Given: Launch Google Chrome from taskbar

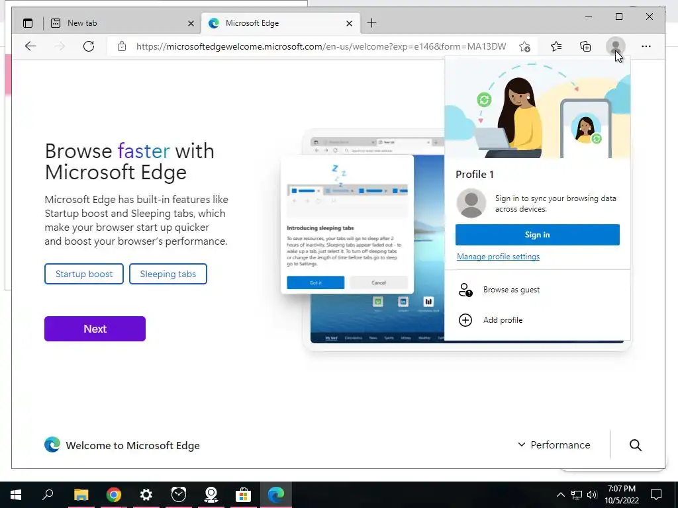Looking at the screenshot, I should [114, 495].
